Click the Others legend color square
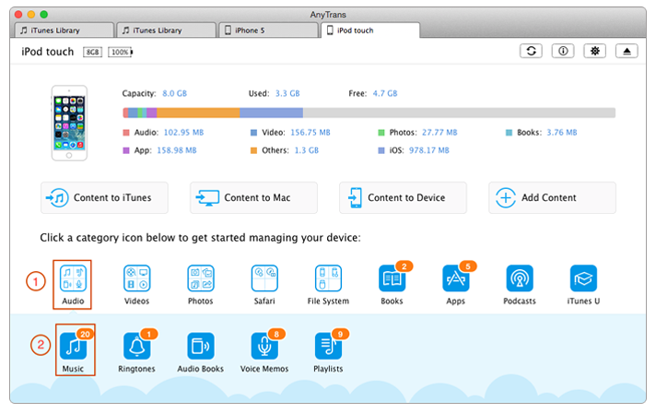Viewport: 656px width, 413px height. pyautogui.click(x=253, y=150)
